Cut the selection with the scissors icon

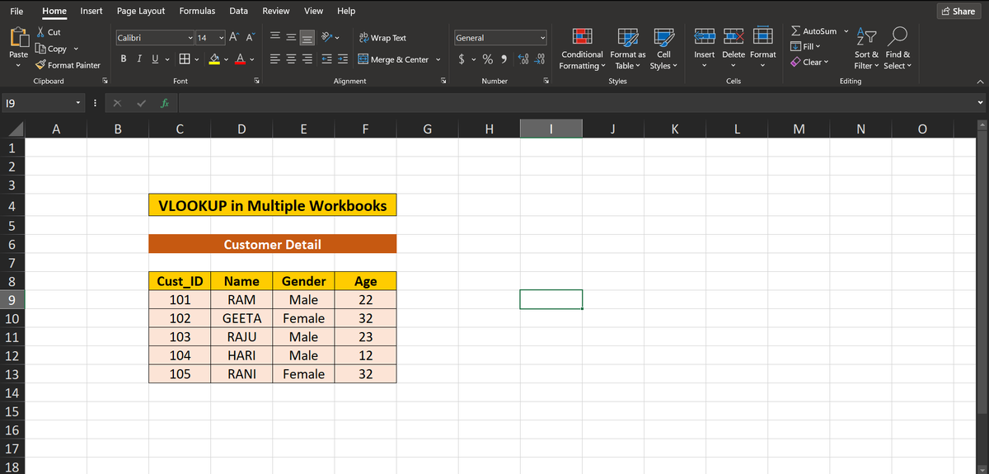(42, 32)
